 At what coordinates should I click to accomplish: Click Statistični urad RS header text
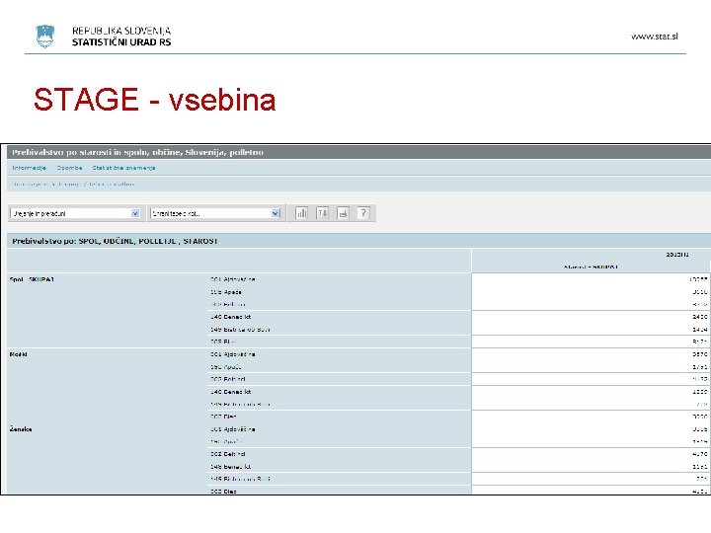pos(121,42)
